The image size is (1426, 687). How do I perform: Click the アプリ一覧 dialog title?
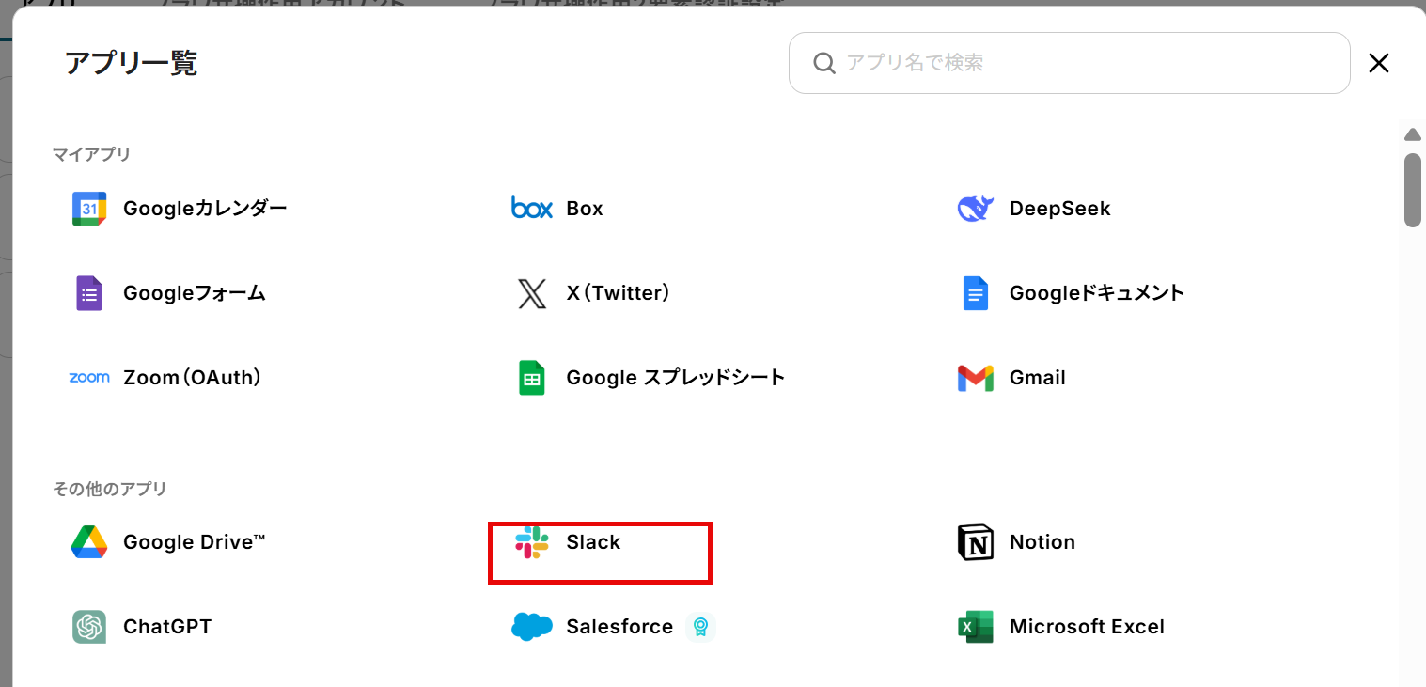coord(132,64)
